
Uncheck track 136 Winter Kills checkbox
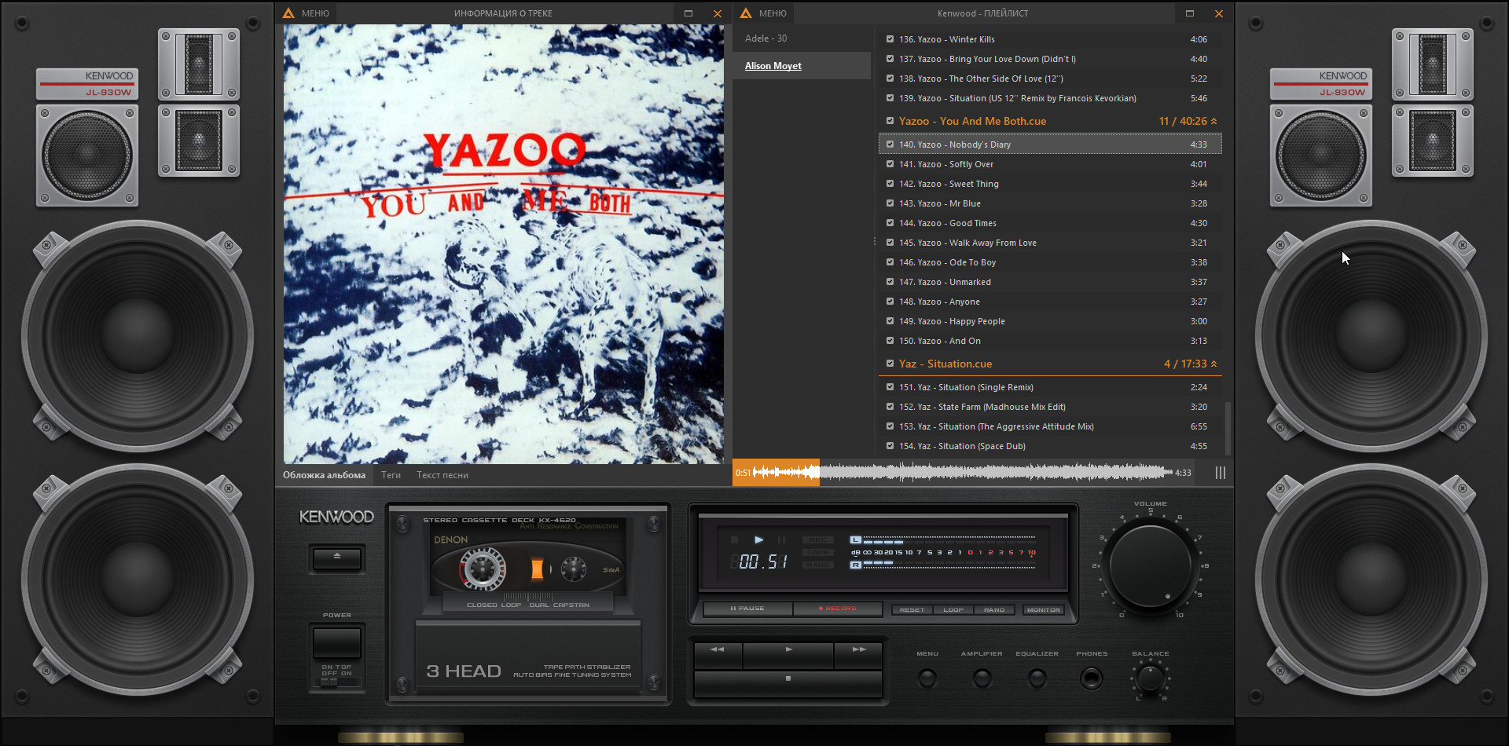(x=890, y=39)
